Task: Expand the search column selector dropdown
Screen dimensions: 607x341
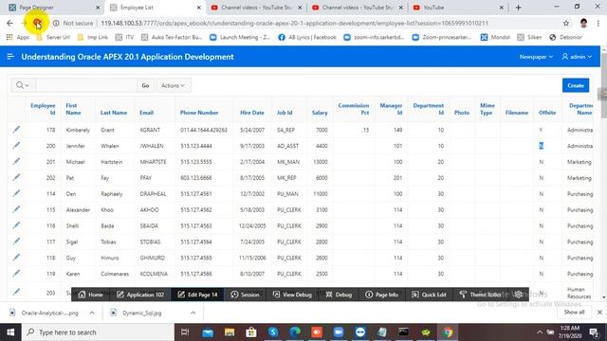Action: click(23, 85)
